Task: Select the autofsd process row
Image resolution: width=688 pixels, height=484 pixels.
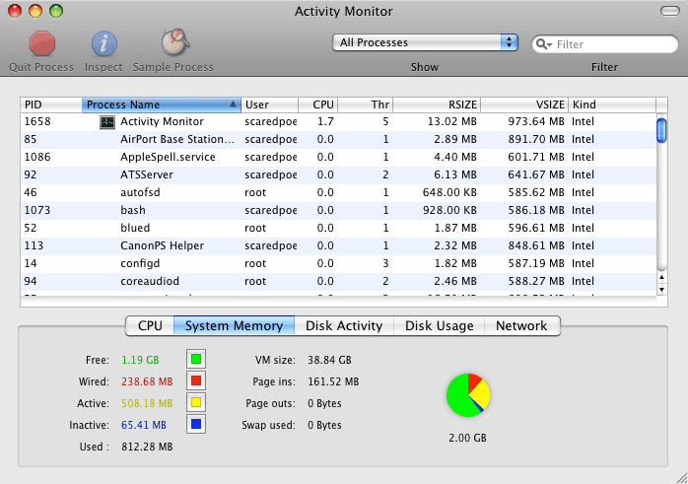Action: click(338, 192)
